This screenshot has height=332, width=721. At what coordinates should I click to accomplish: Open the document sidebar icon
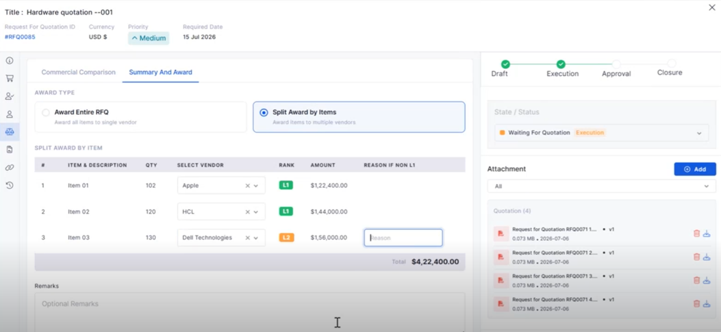coord(9,150)
